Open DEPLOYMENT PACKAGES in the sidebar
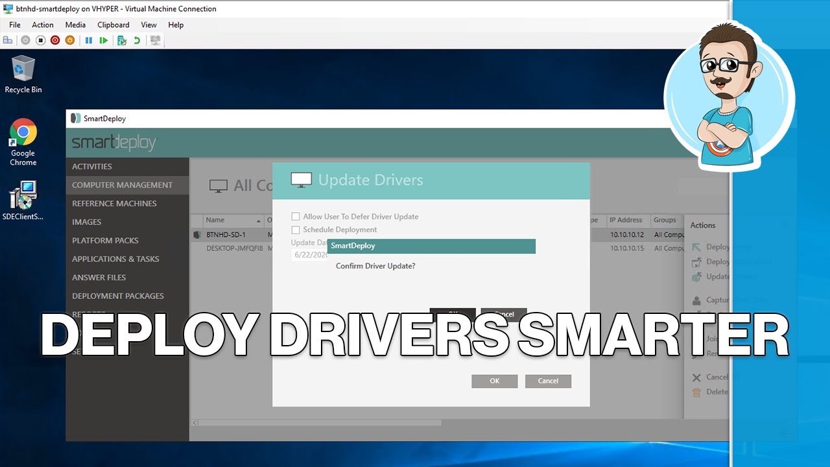The height and width of the screenshot is (467, 830). [127, 296]
